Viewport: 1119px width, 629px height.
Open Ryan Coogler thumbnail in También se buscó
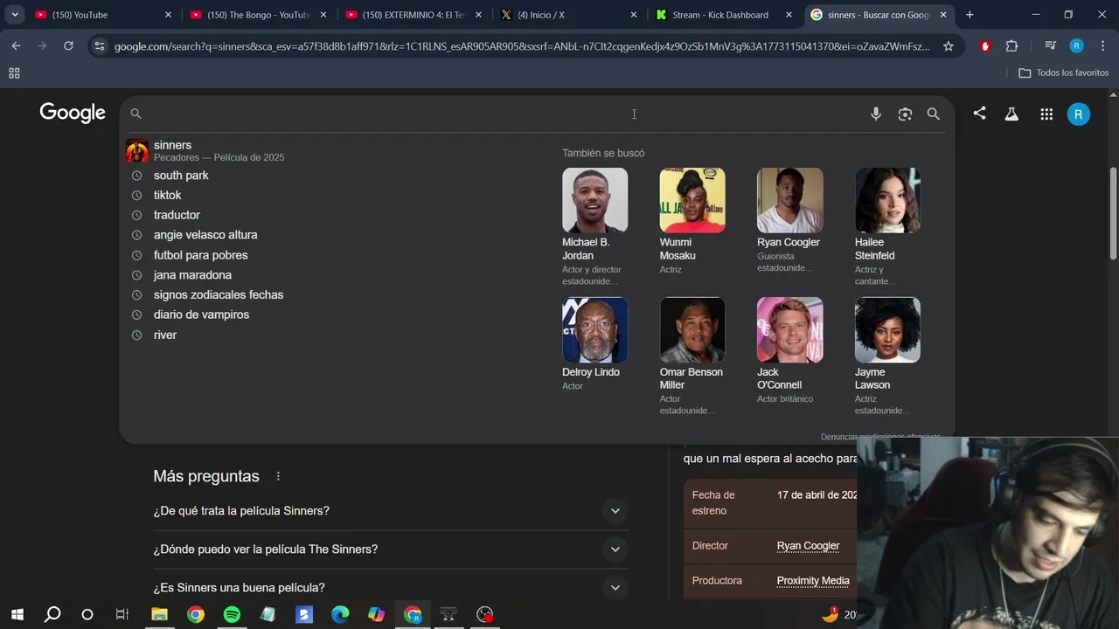pyautogui.click(x=789, y=200)
